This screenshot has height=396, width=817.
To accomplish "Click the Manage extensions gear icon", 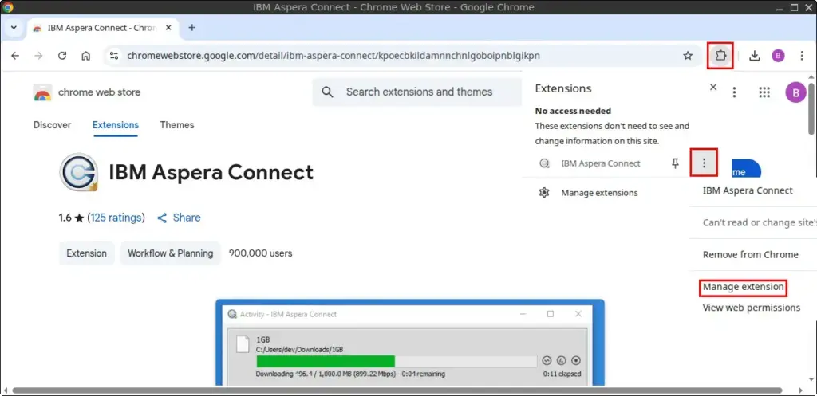I will click(x=544, y=193).
